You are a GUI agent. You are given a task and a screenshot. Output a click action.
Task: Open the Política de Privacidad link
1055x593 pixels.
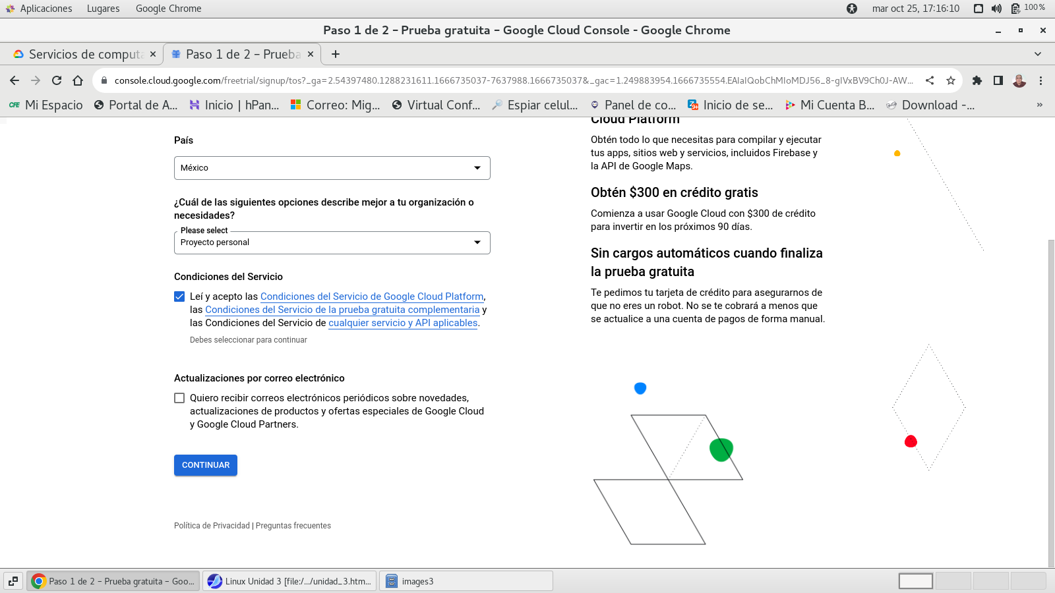point(212,526)
